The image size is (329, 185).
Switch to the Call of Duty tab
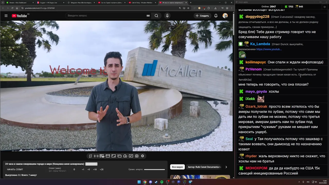point(142,3)
